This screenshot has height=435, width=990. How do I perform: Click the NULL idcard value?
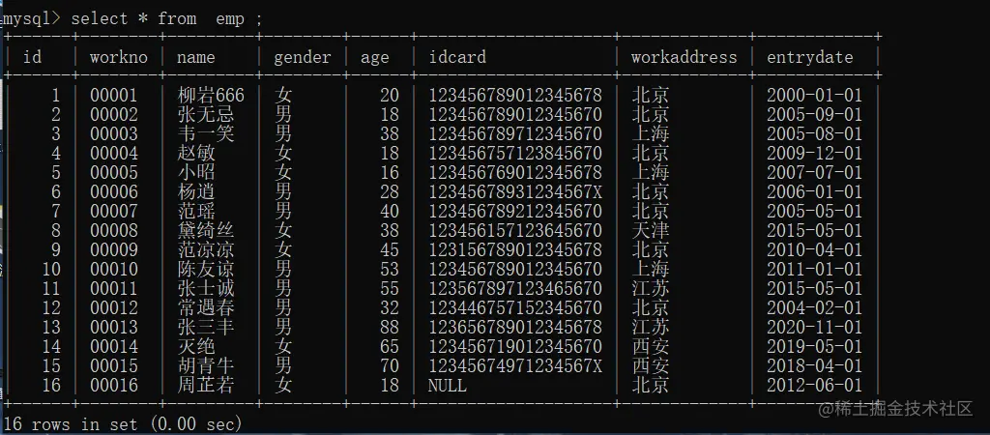coord(448,385)
